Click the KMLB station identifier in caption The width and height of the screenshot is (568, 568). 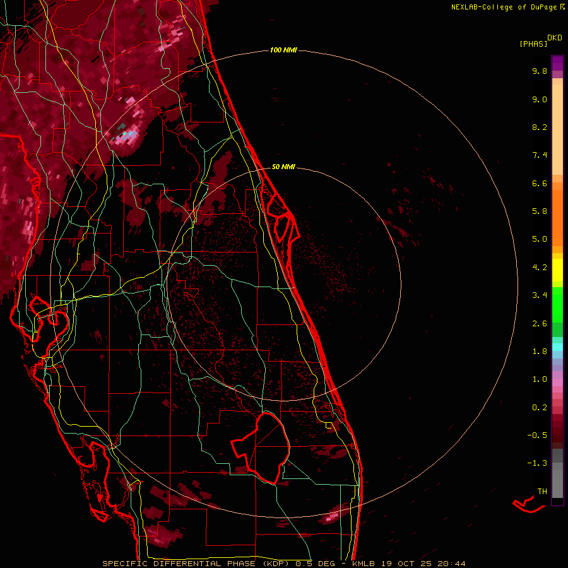click(x=364, y=564)
